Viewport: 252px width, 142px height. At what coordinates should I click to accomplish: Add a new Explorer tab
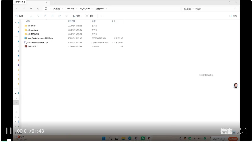[x=53, y=3]
